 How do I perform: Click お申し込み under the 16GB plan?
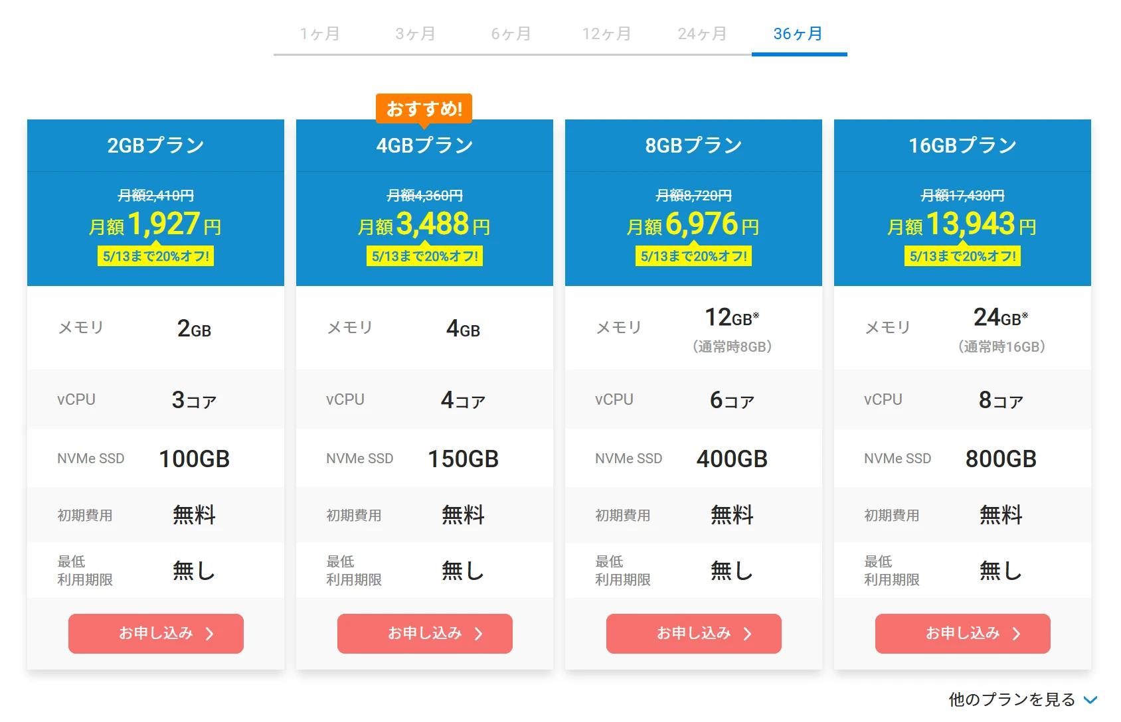click(x=963, y=634)
